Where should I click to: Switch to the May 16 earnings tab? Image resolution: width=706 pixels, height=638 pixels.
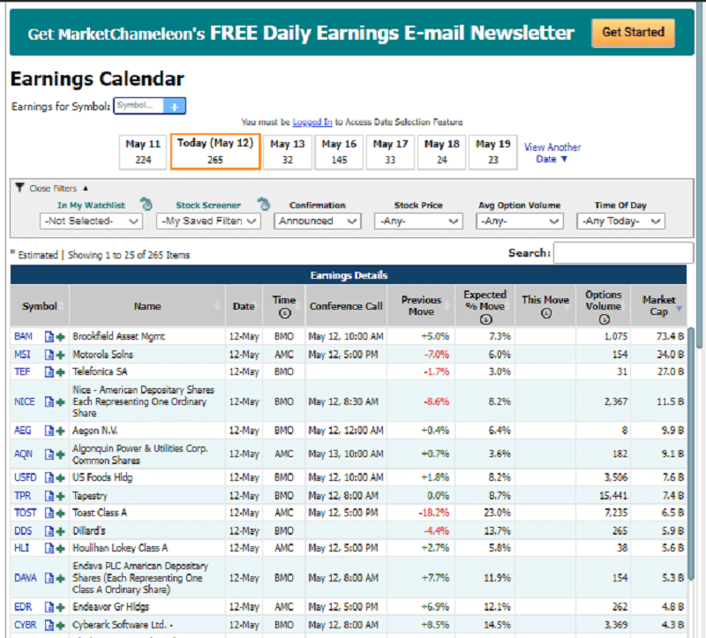(x=340, y=150)
